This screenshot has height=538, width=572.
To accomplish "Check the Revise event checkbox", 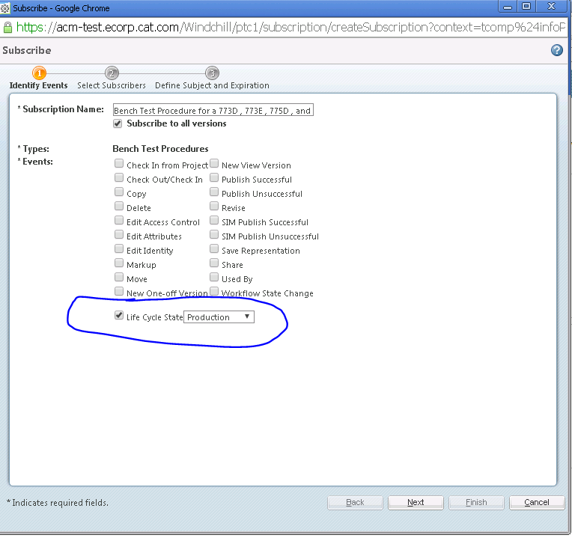I will coord(214,207).
